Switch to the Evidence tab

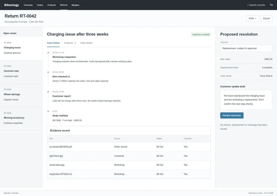click(x=70, y=43)
